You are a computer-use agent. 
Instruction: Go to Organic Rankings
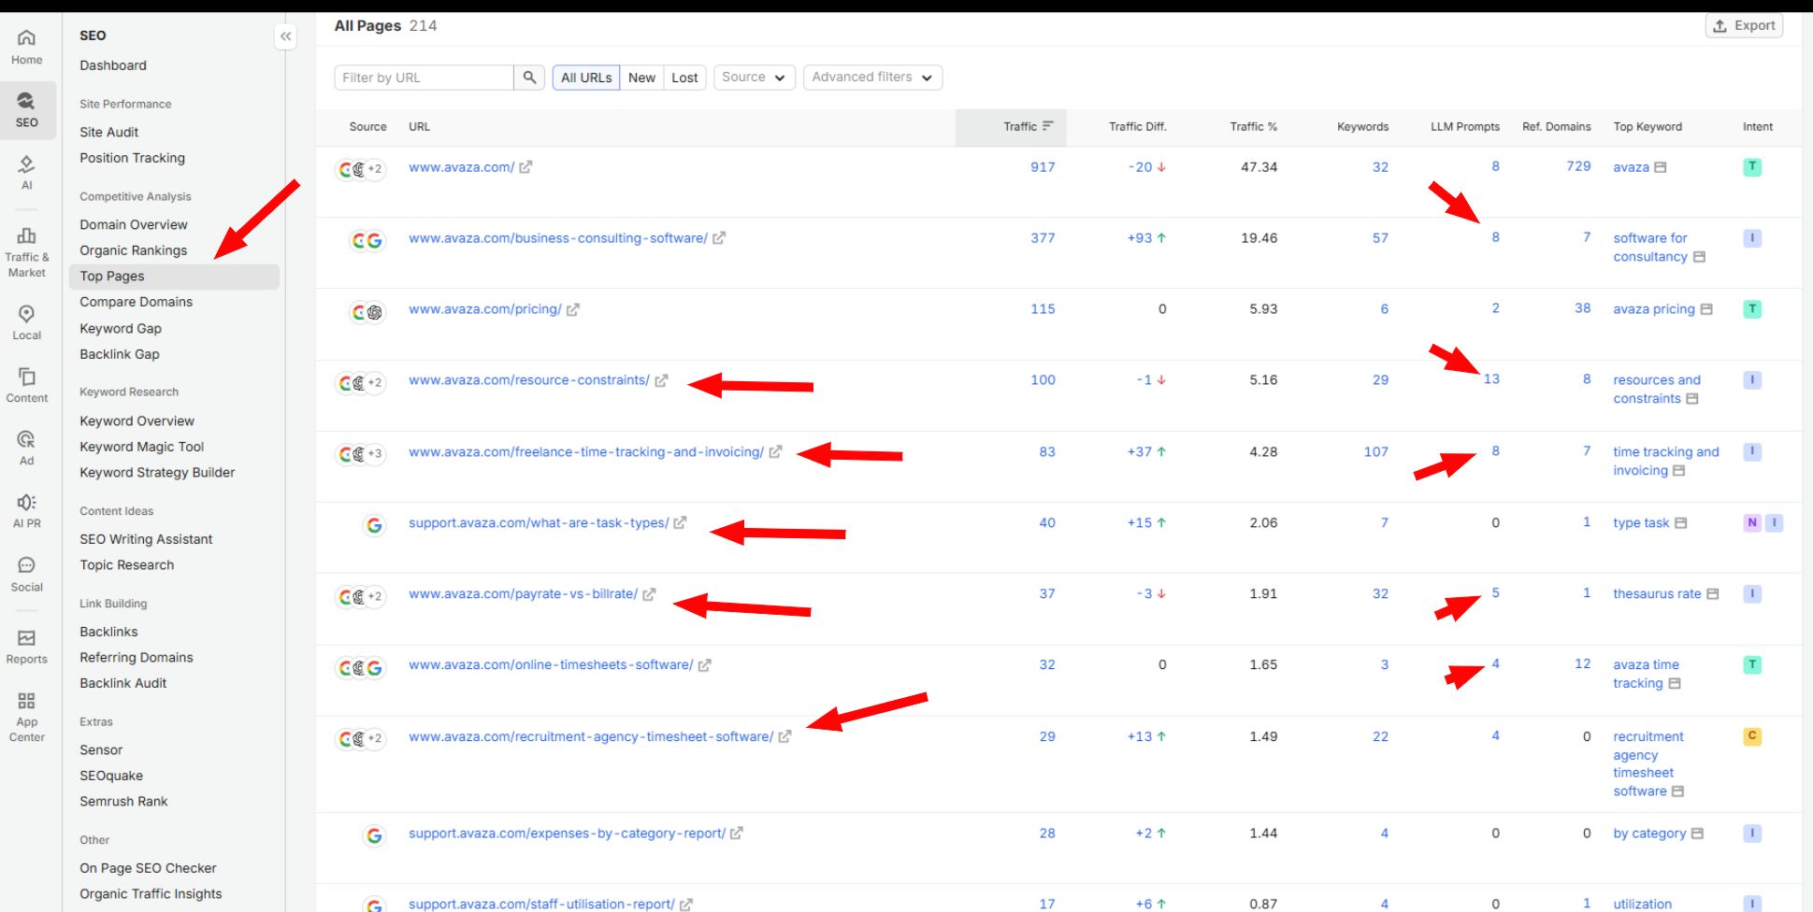pyautogui.click(x=134, y=251)
